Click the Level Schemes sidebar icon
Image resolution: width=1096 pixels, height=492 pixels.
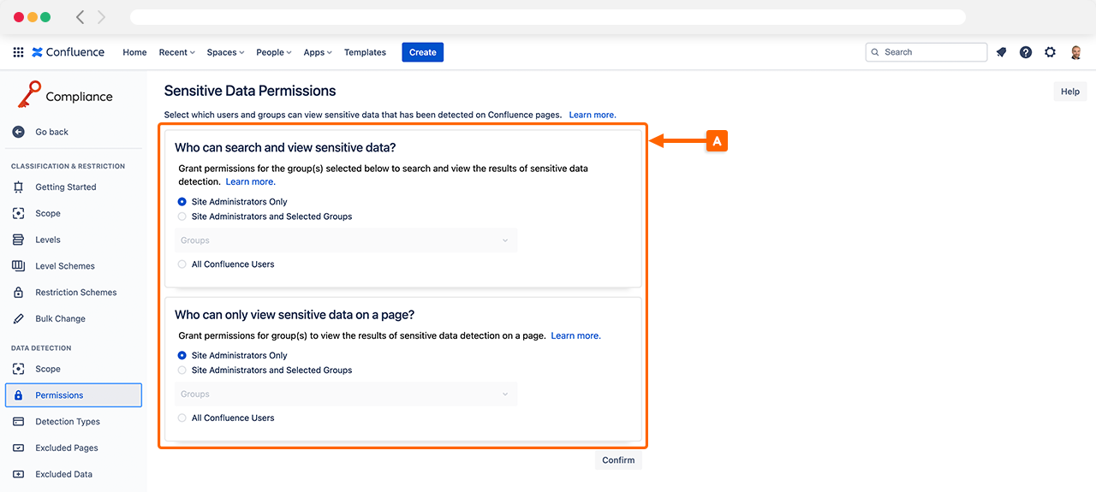19,266
